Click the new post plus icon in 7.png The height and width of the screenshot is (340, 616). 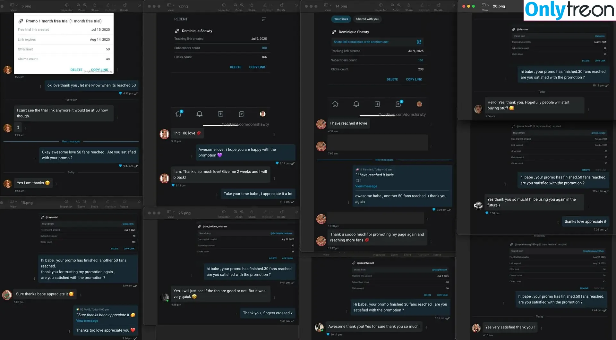(220, 114)
